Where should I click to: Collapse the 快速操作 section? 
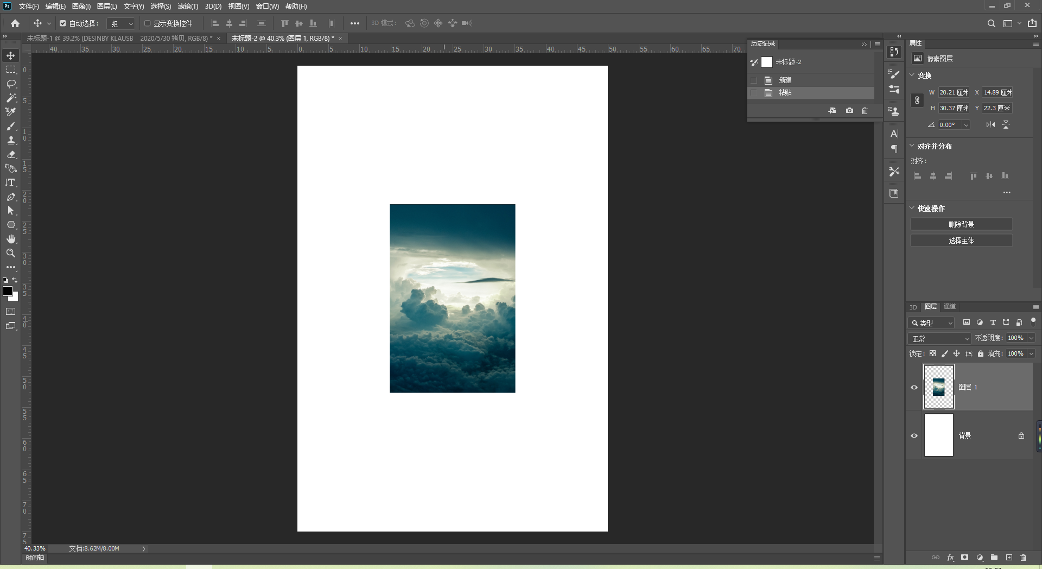coord(912,208)
